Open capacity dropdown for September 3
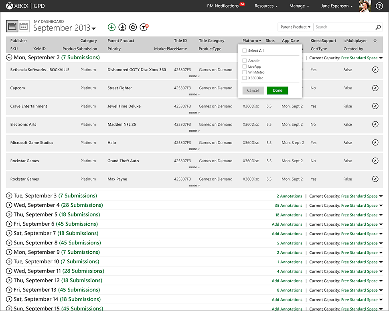Viewport: 389px width, 311px height. (362, 196)
